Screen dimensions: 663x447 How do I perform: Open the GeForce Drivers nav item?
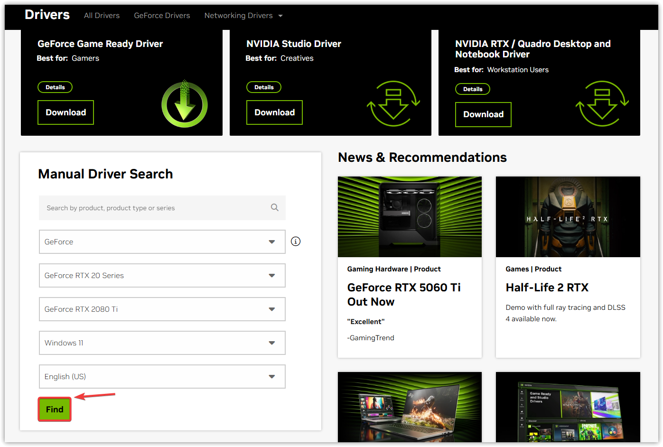pos(162,16)
